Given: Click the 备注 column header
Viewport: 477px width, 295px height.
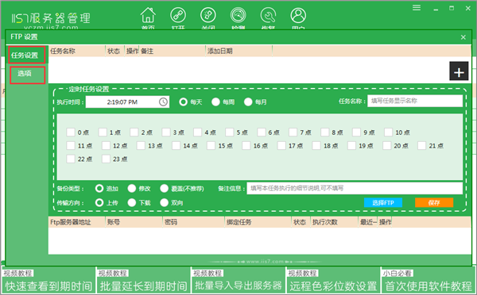Looking at the screenshot, I should pos(173,51).
